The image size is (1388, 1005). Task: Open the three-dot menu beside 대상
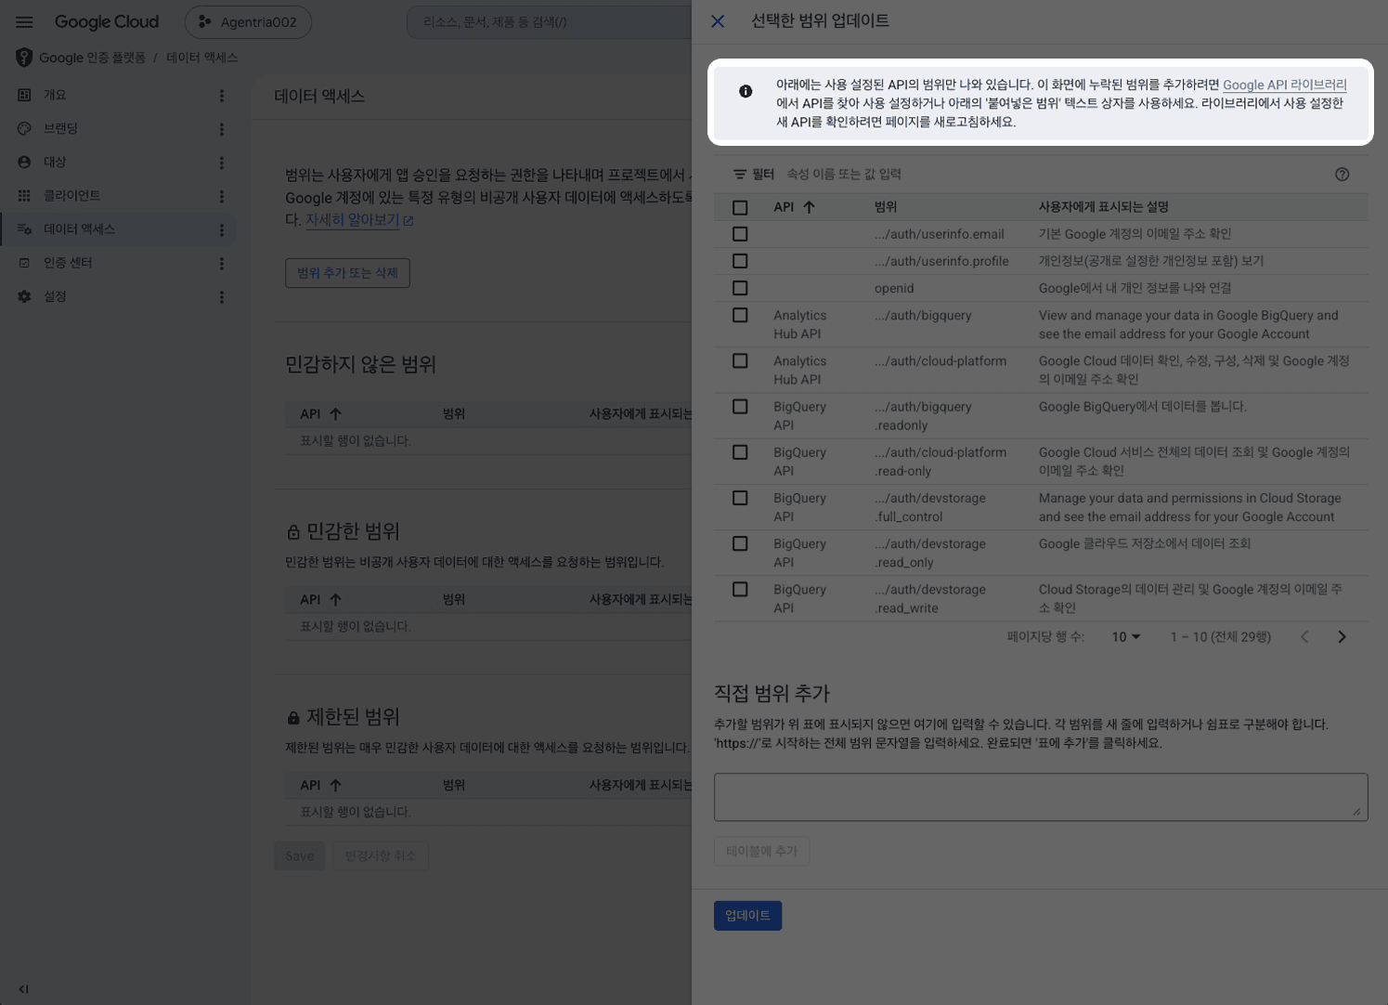tap(221, 163)
